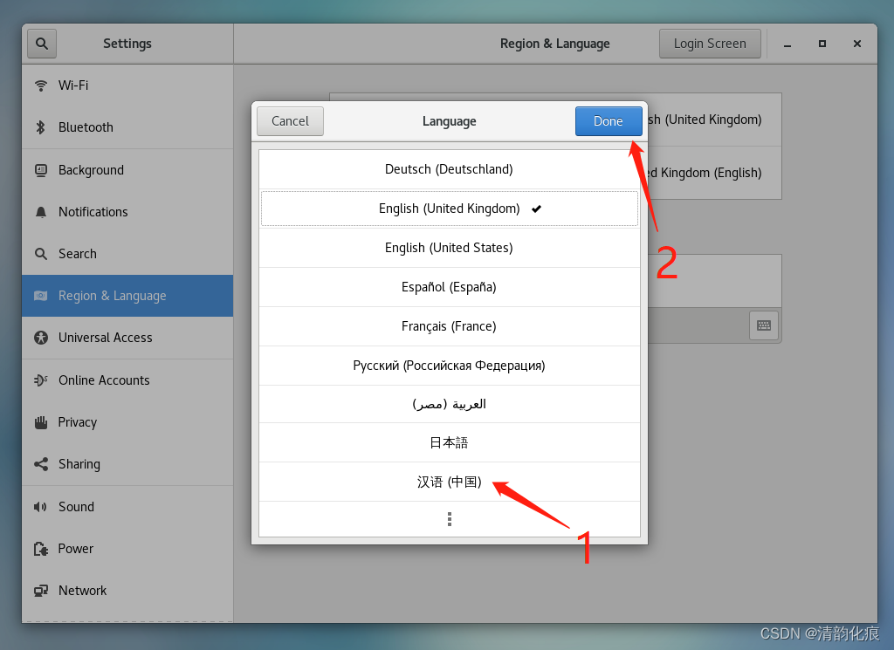Open Universal Access settings label
Viewport: 894px width, 650px height.
coord(105,338)
